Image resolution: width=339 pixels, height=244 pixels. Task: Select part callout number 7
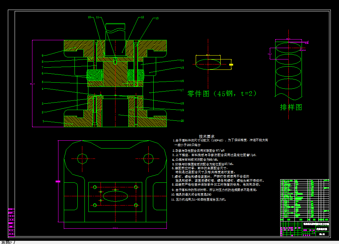[42, 67]
